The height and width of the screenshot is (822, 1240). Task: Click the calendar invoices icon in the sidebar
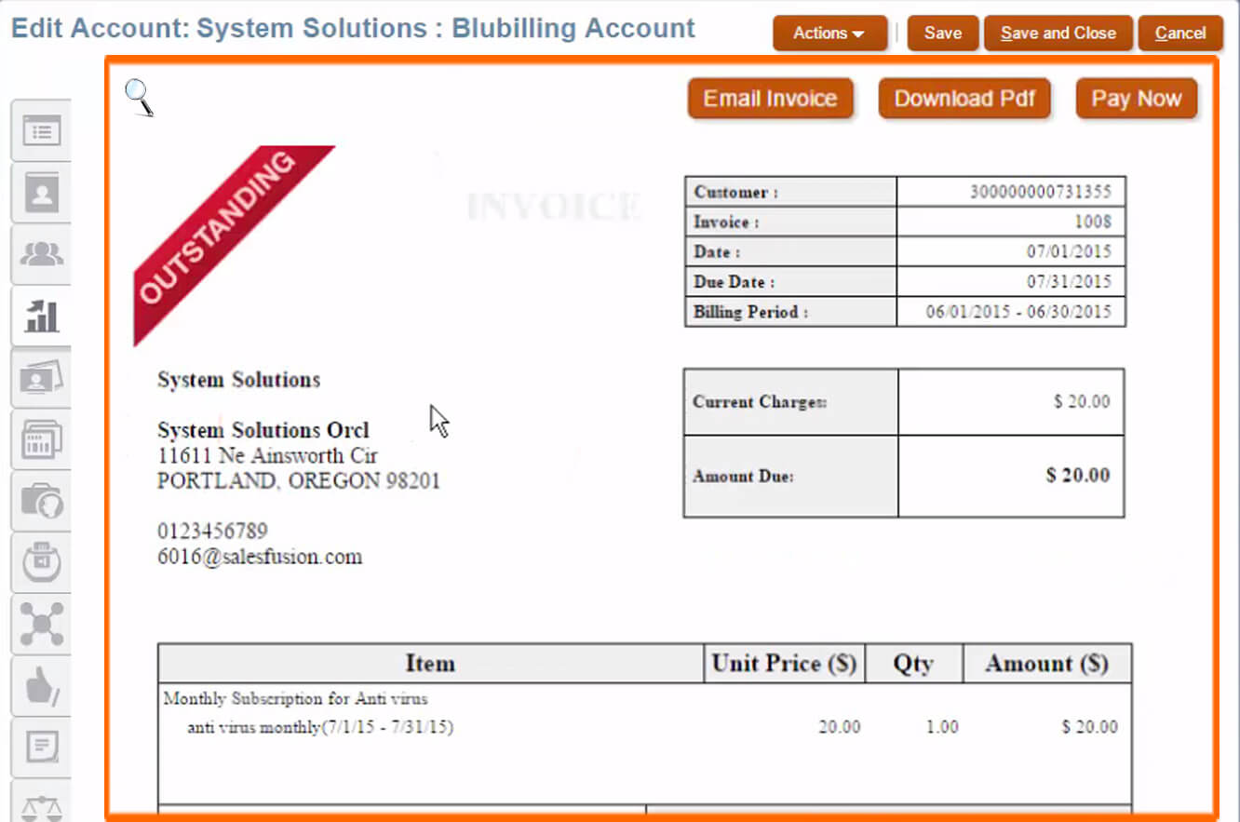coord(41,439)
